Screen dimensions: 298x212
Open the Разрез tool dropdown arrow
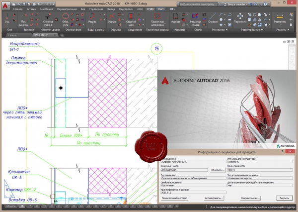click(92, 24)
